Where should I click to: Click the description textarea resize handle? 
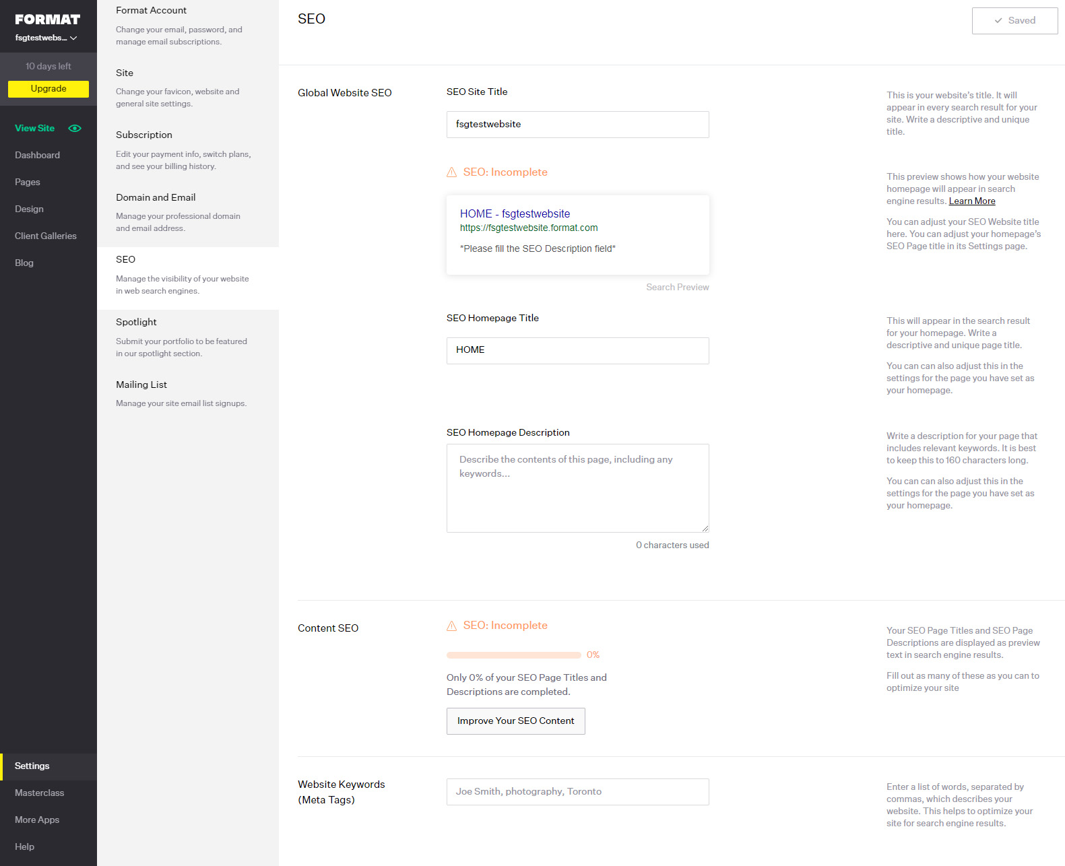click(x=705, y=529)
